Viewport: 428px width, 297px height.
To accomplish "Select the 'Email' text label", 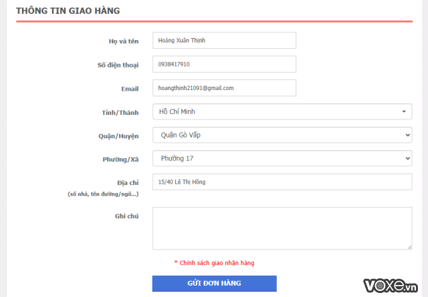I will [x=130, y=89].
